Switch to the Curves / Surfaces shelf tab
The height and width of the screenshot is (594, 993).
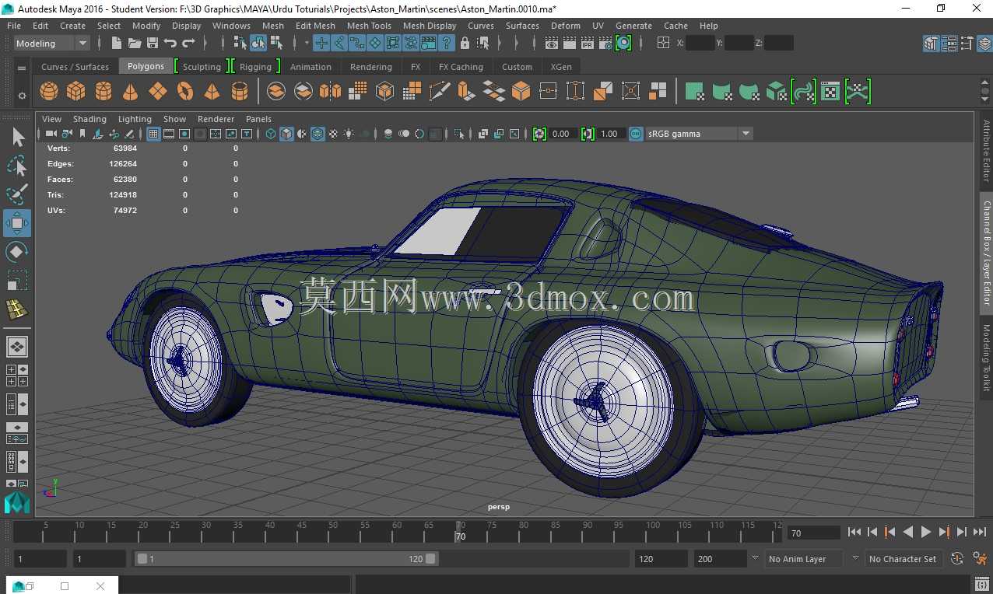coord(75,67)
